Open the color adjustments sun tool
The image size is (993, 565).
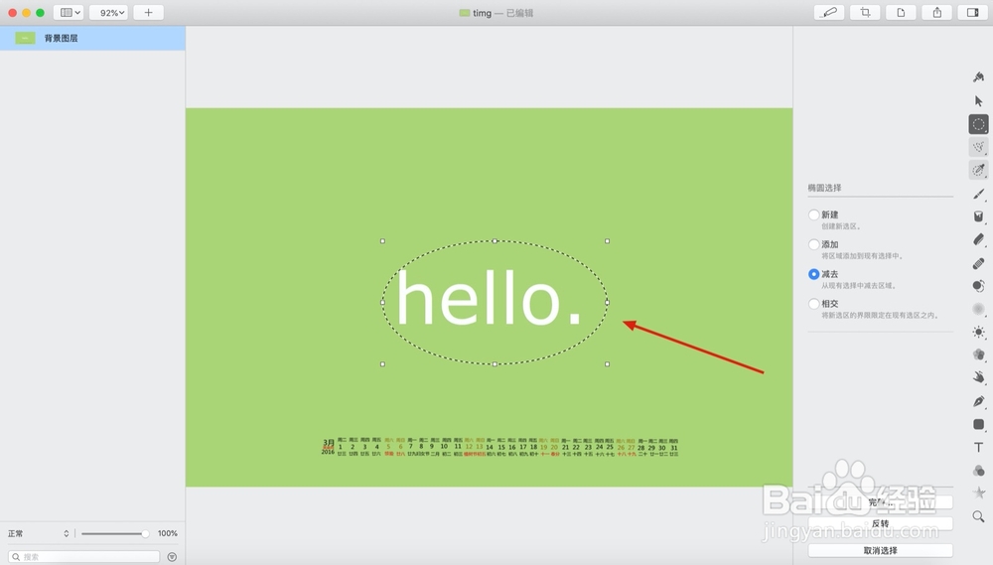coord(978,332)
